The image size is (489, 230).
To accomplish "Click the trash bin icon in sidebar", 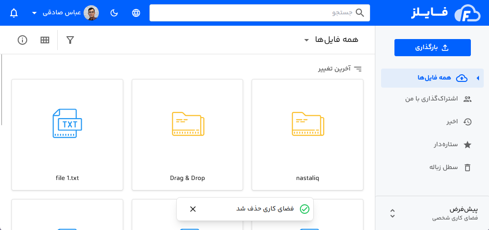I will pyautogui.click(x=468, y=168).
